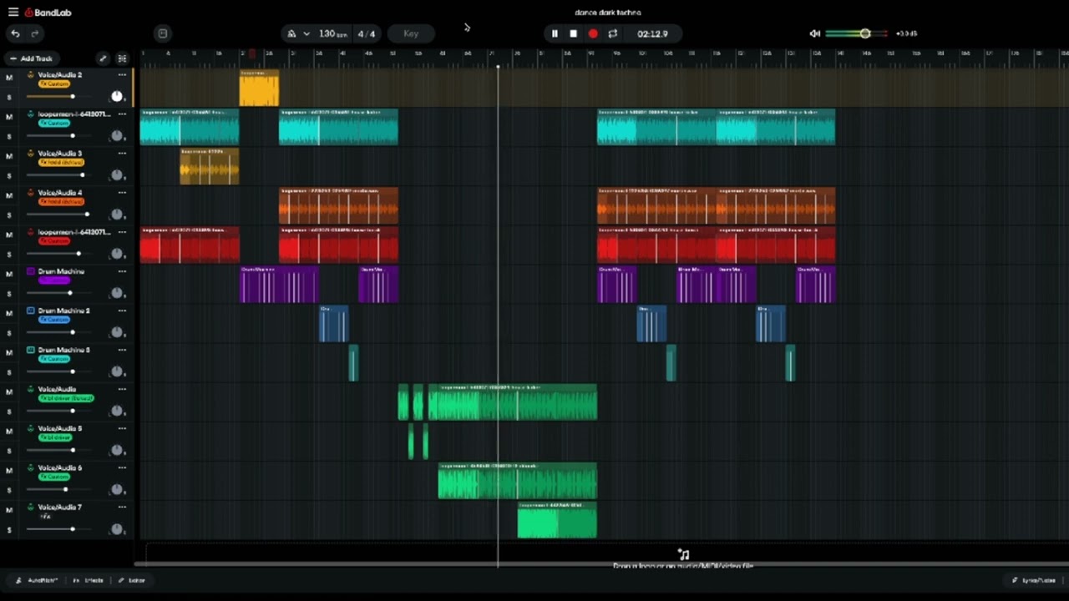Redo the last action
Screen dimensions: 1069x601
click(35, 33)
